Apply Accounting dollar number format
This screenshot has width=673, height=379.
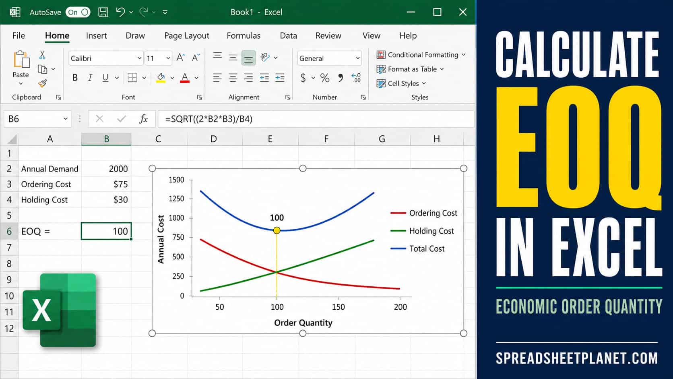point(303,78)
